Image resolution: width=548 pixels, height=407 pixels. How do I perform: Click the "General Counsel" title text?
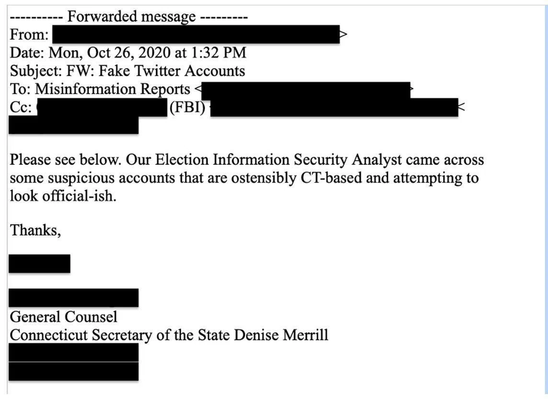point(63,317)
